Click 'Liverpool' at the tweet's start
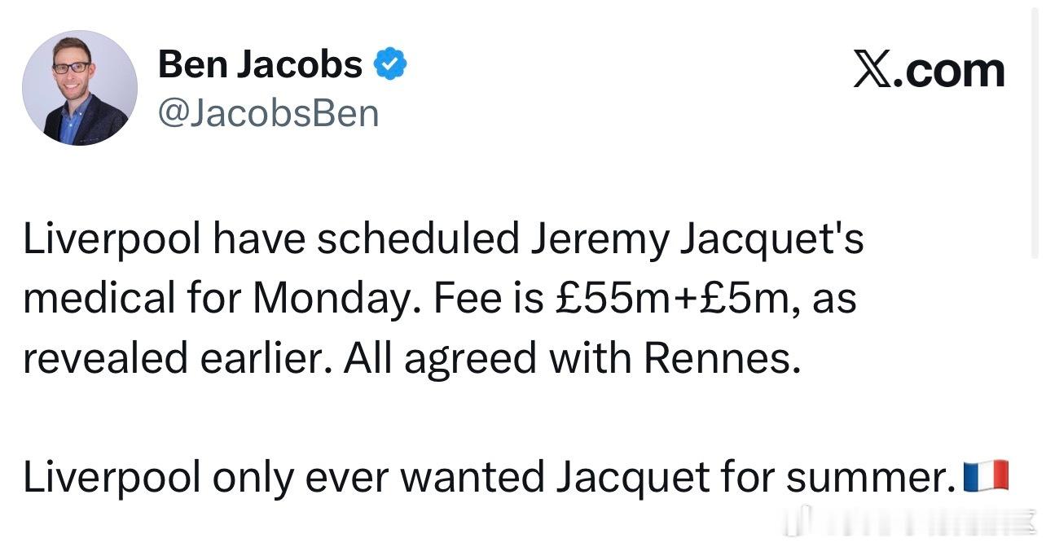The height and width of the screenshot is (547, 1046). tap(112, 239)
